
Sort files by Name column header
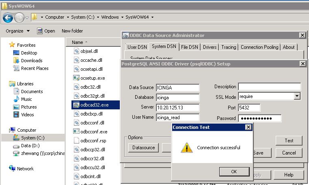(78, 42)
